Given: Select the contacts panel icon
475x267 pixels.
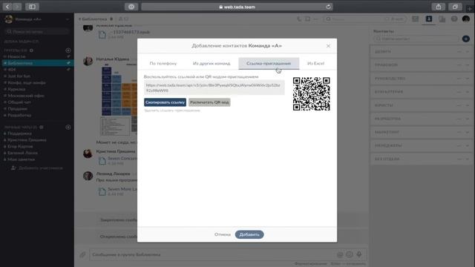Looking at the screenshot, I should point(429,19).
